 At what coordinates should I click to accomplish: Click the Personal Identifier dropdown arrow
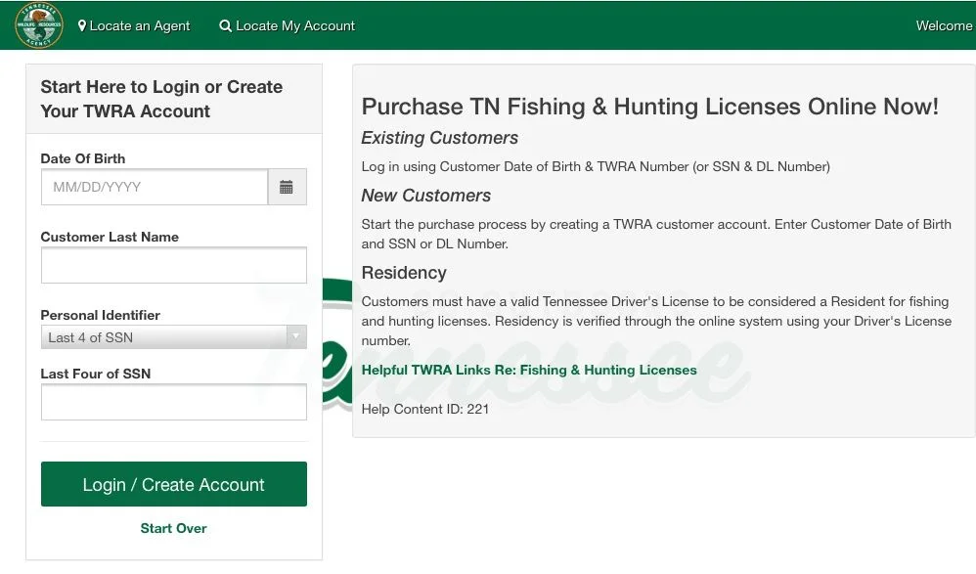coord(296,336)
